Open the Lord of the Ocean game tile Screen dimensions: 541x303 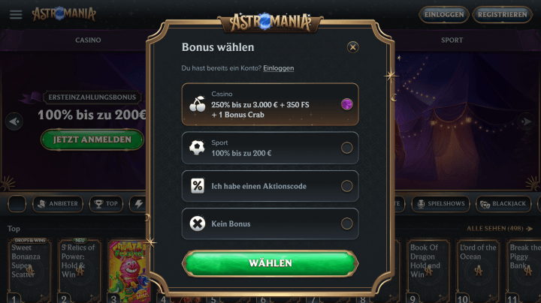coord(478,270)
